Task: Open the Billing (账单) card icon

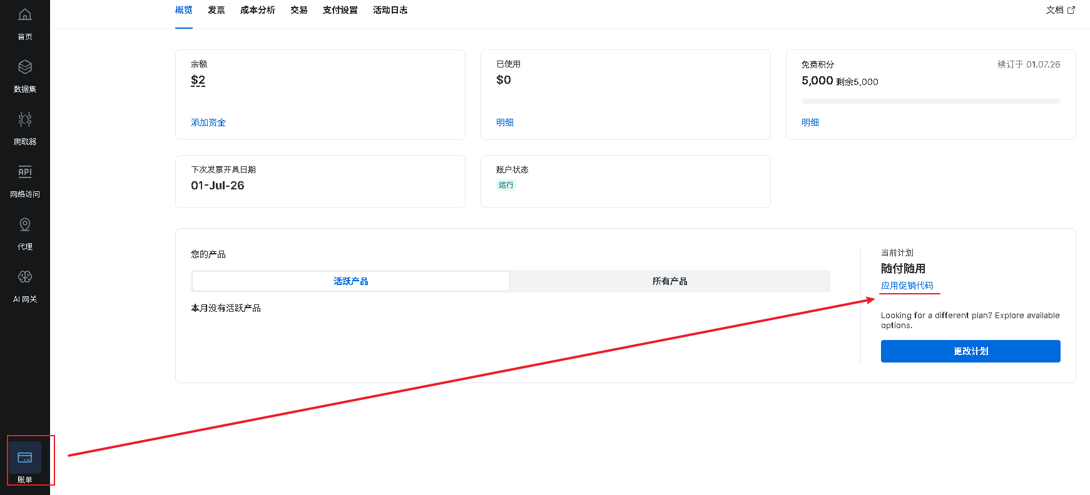Action: click(x=25, y=457)
